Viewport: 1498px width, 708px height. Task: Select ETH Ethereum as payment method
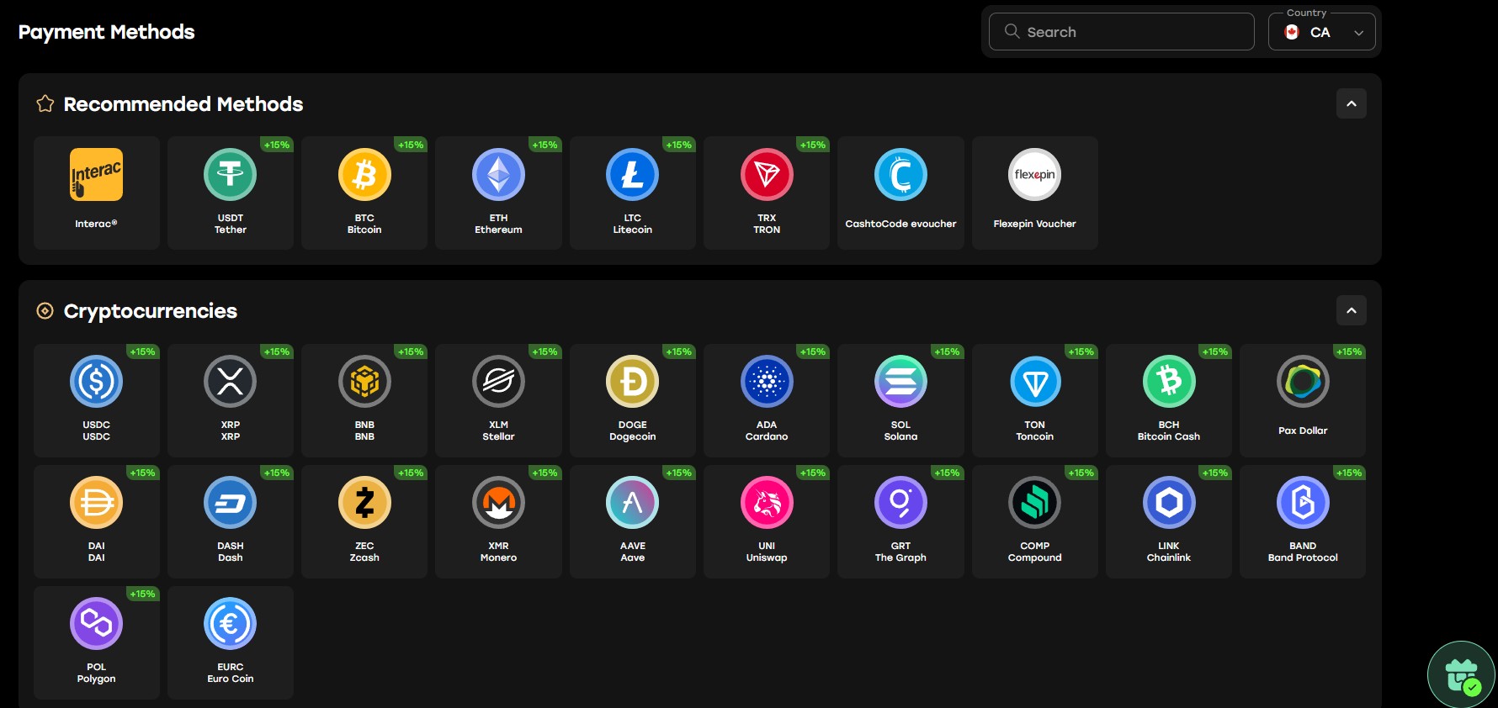click(498, 193)
